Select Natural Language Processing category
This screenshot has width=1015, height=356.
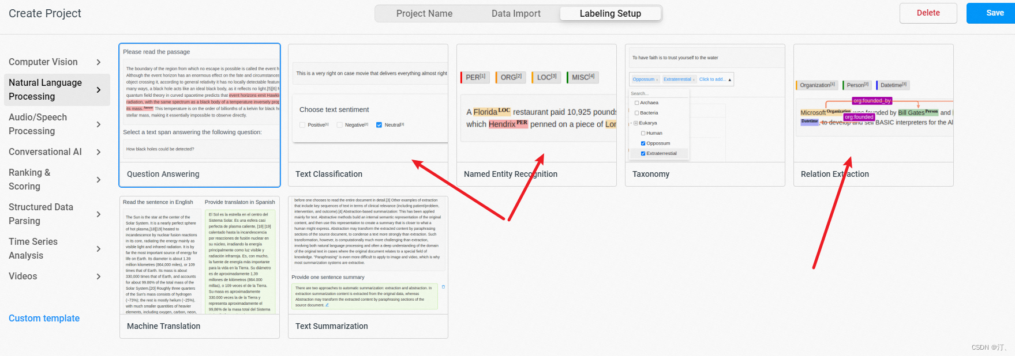[57, 89]
